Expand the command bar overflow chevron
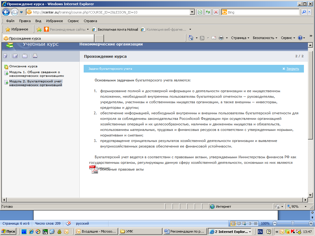The height and width of the screenshot is (236, 315). tap(311, 36)
